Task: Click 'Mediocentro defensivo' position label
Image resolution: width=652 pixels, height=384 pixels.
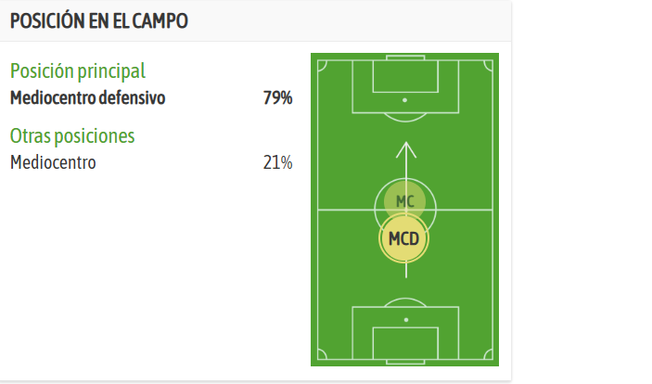Action: pos(88,98)
